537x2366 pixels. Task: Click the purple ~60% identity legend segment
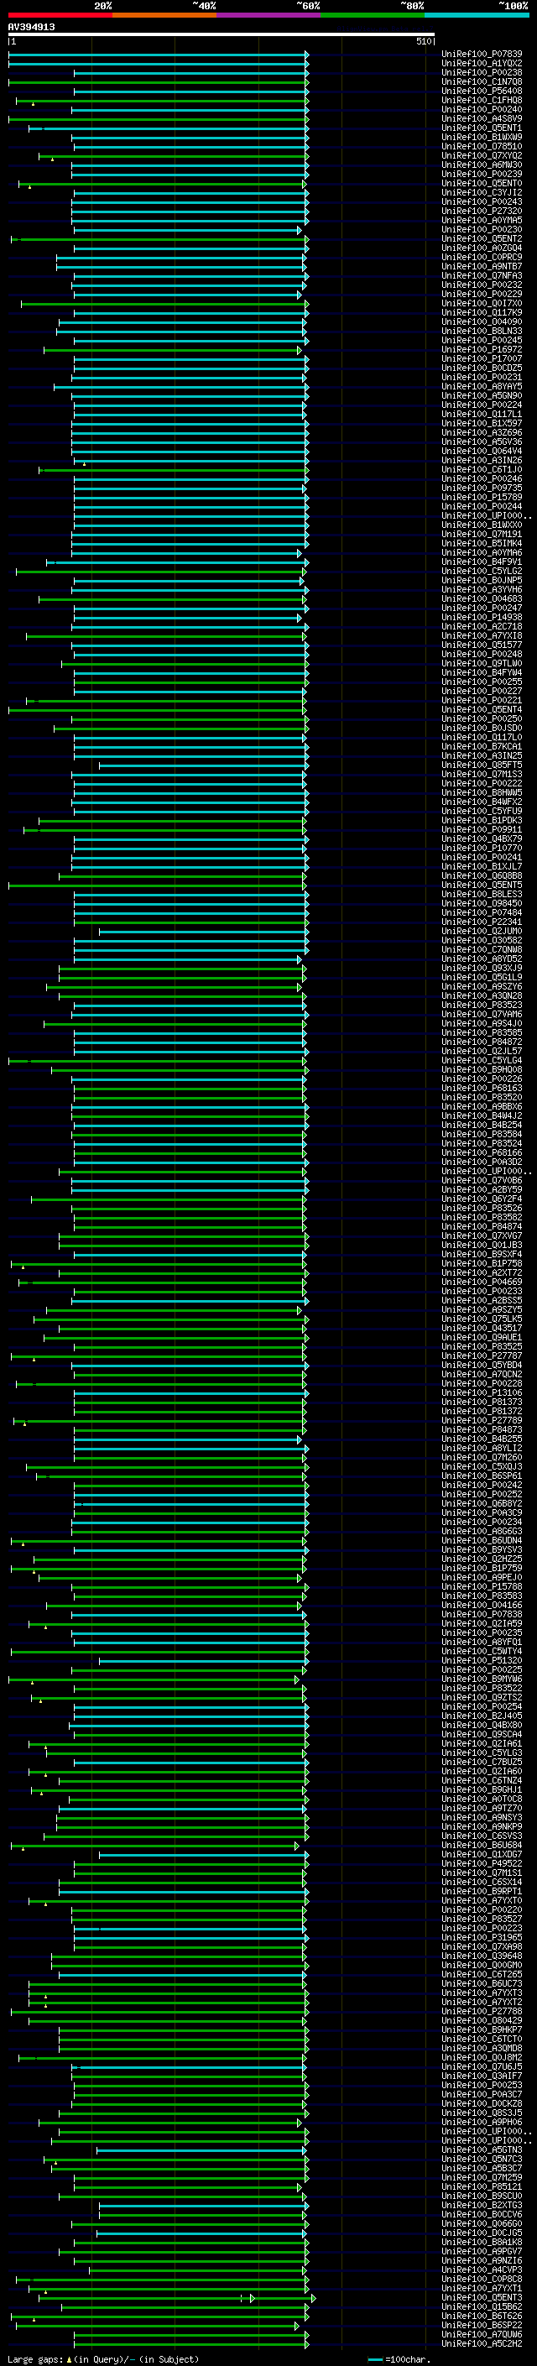[x=268, y=16]
